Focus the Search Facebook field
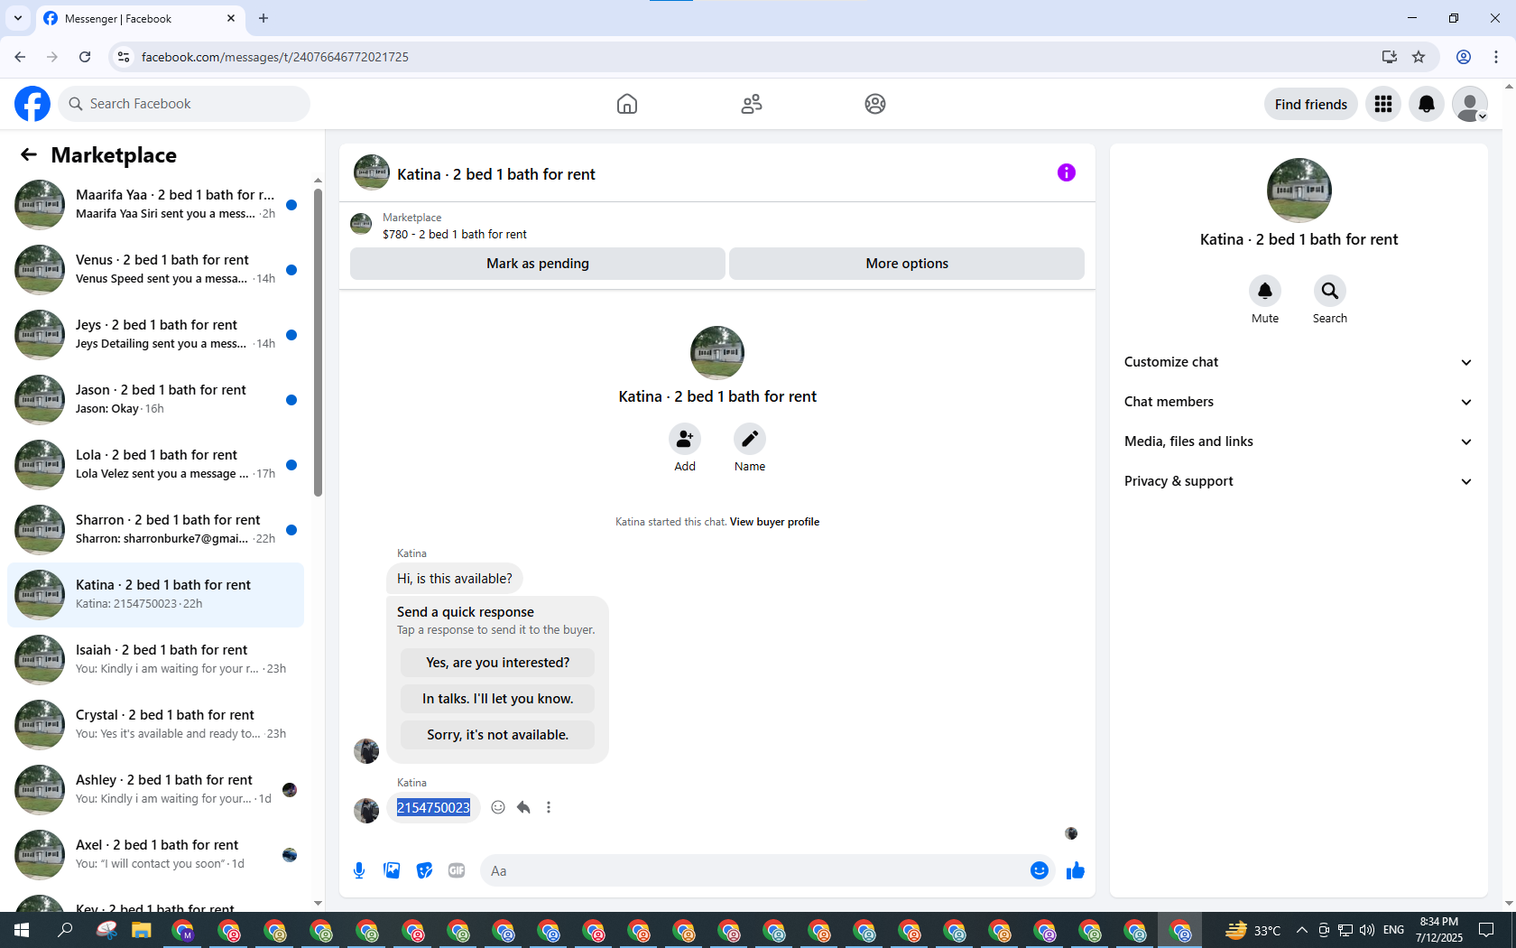The height and width of the screenshot is (948, 1516). click(185, 104)
